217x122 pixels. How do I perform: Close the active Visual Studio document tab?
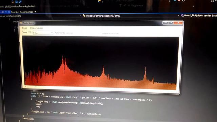[9, 12]
